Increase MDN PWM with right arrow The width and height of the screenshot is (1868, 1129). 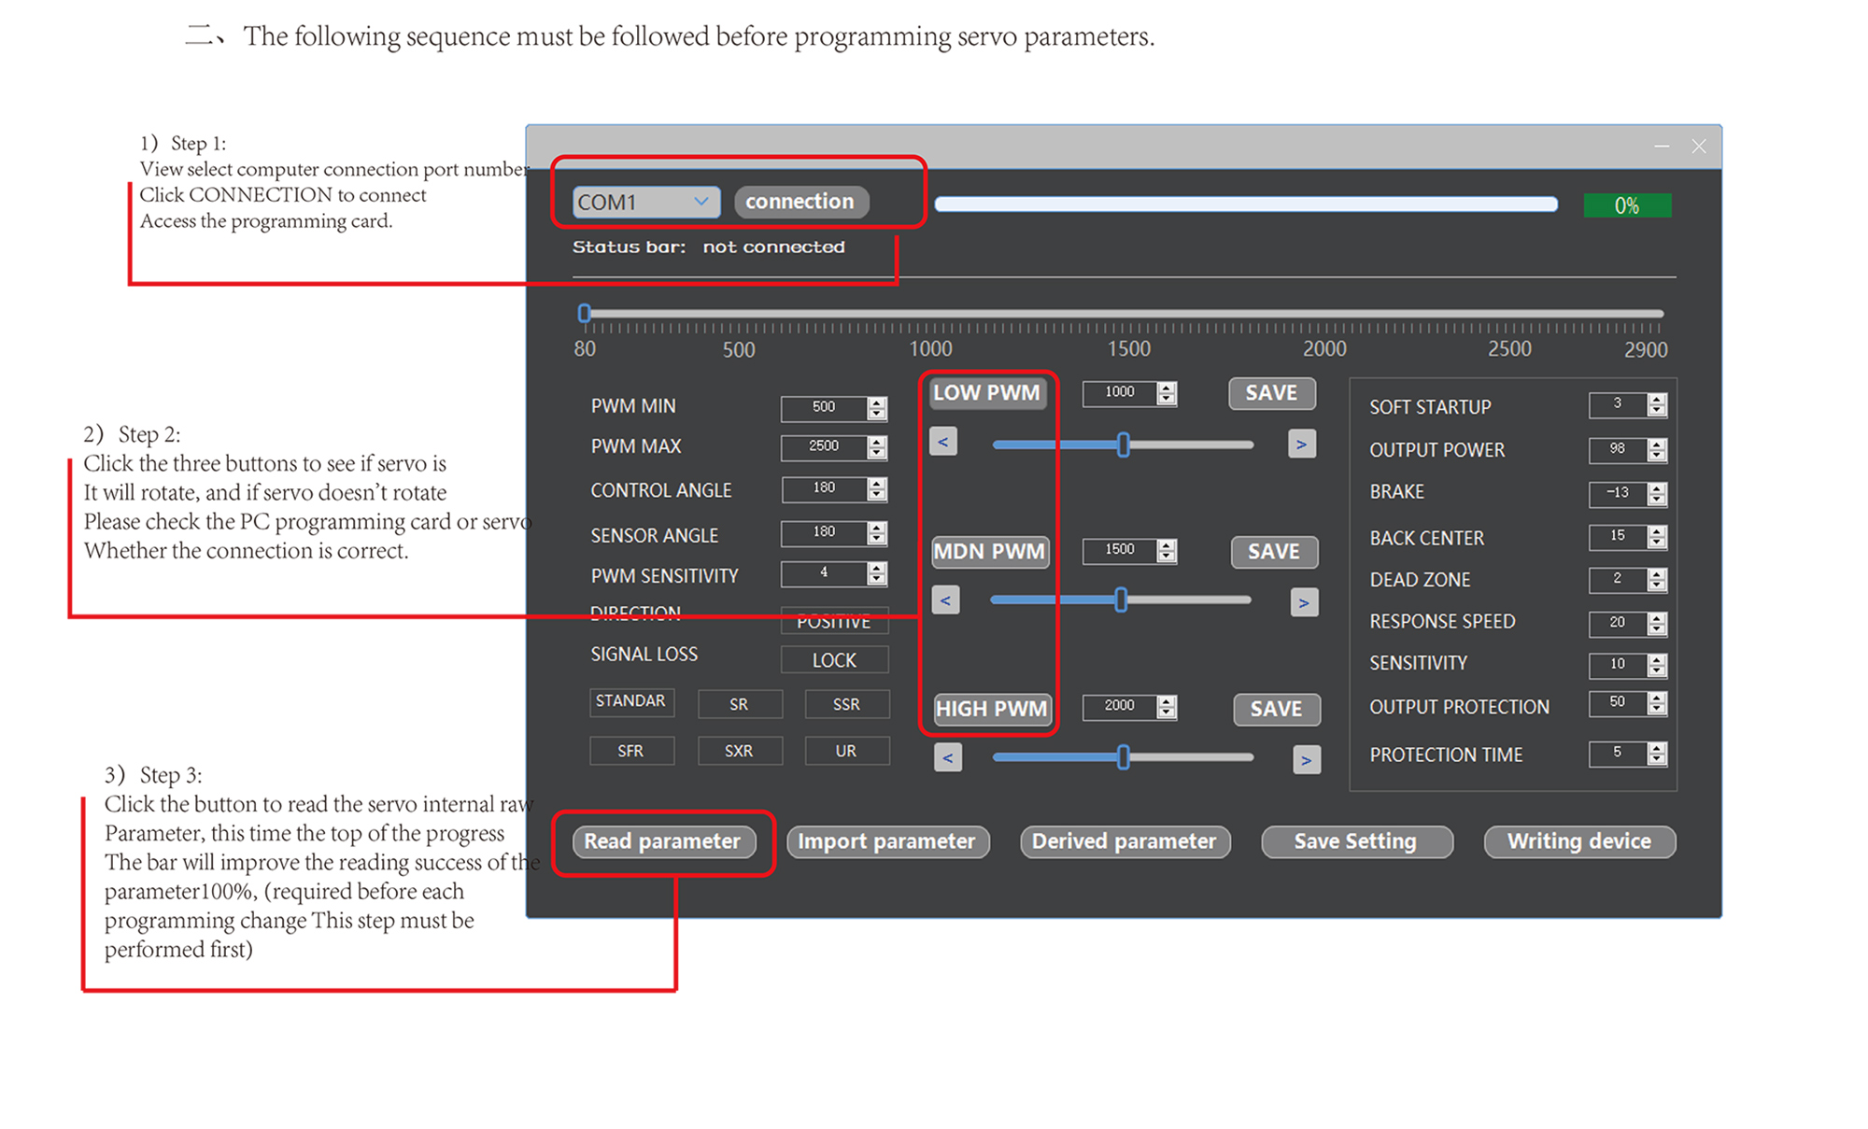(x=1304, y=602)
